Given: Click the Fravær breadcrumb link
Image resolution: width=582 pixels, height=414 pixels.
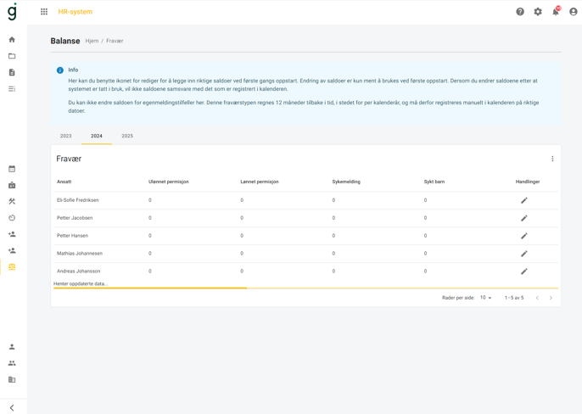Looking at the screenshot, I should coord(115,41).
